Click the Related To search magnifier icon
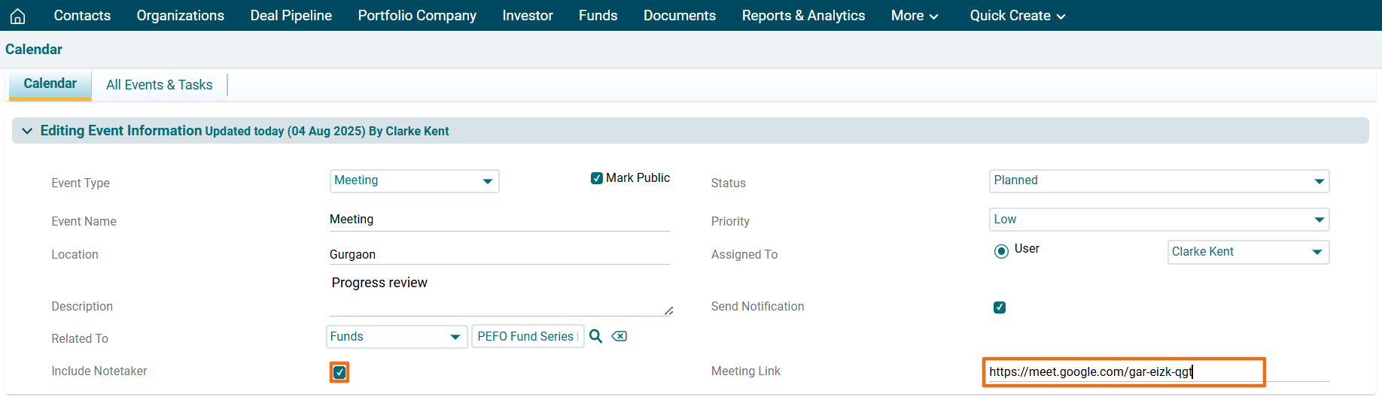This screenshot has height=403, width=1382. 595,336
